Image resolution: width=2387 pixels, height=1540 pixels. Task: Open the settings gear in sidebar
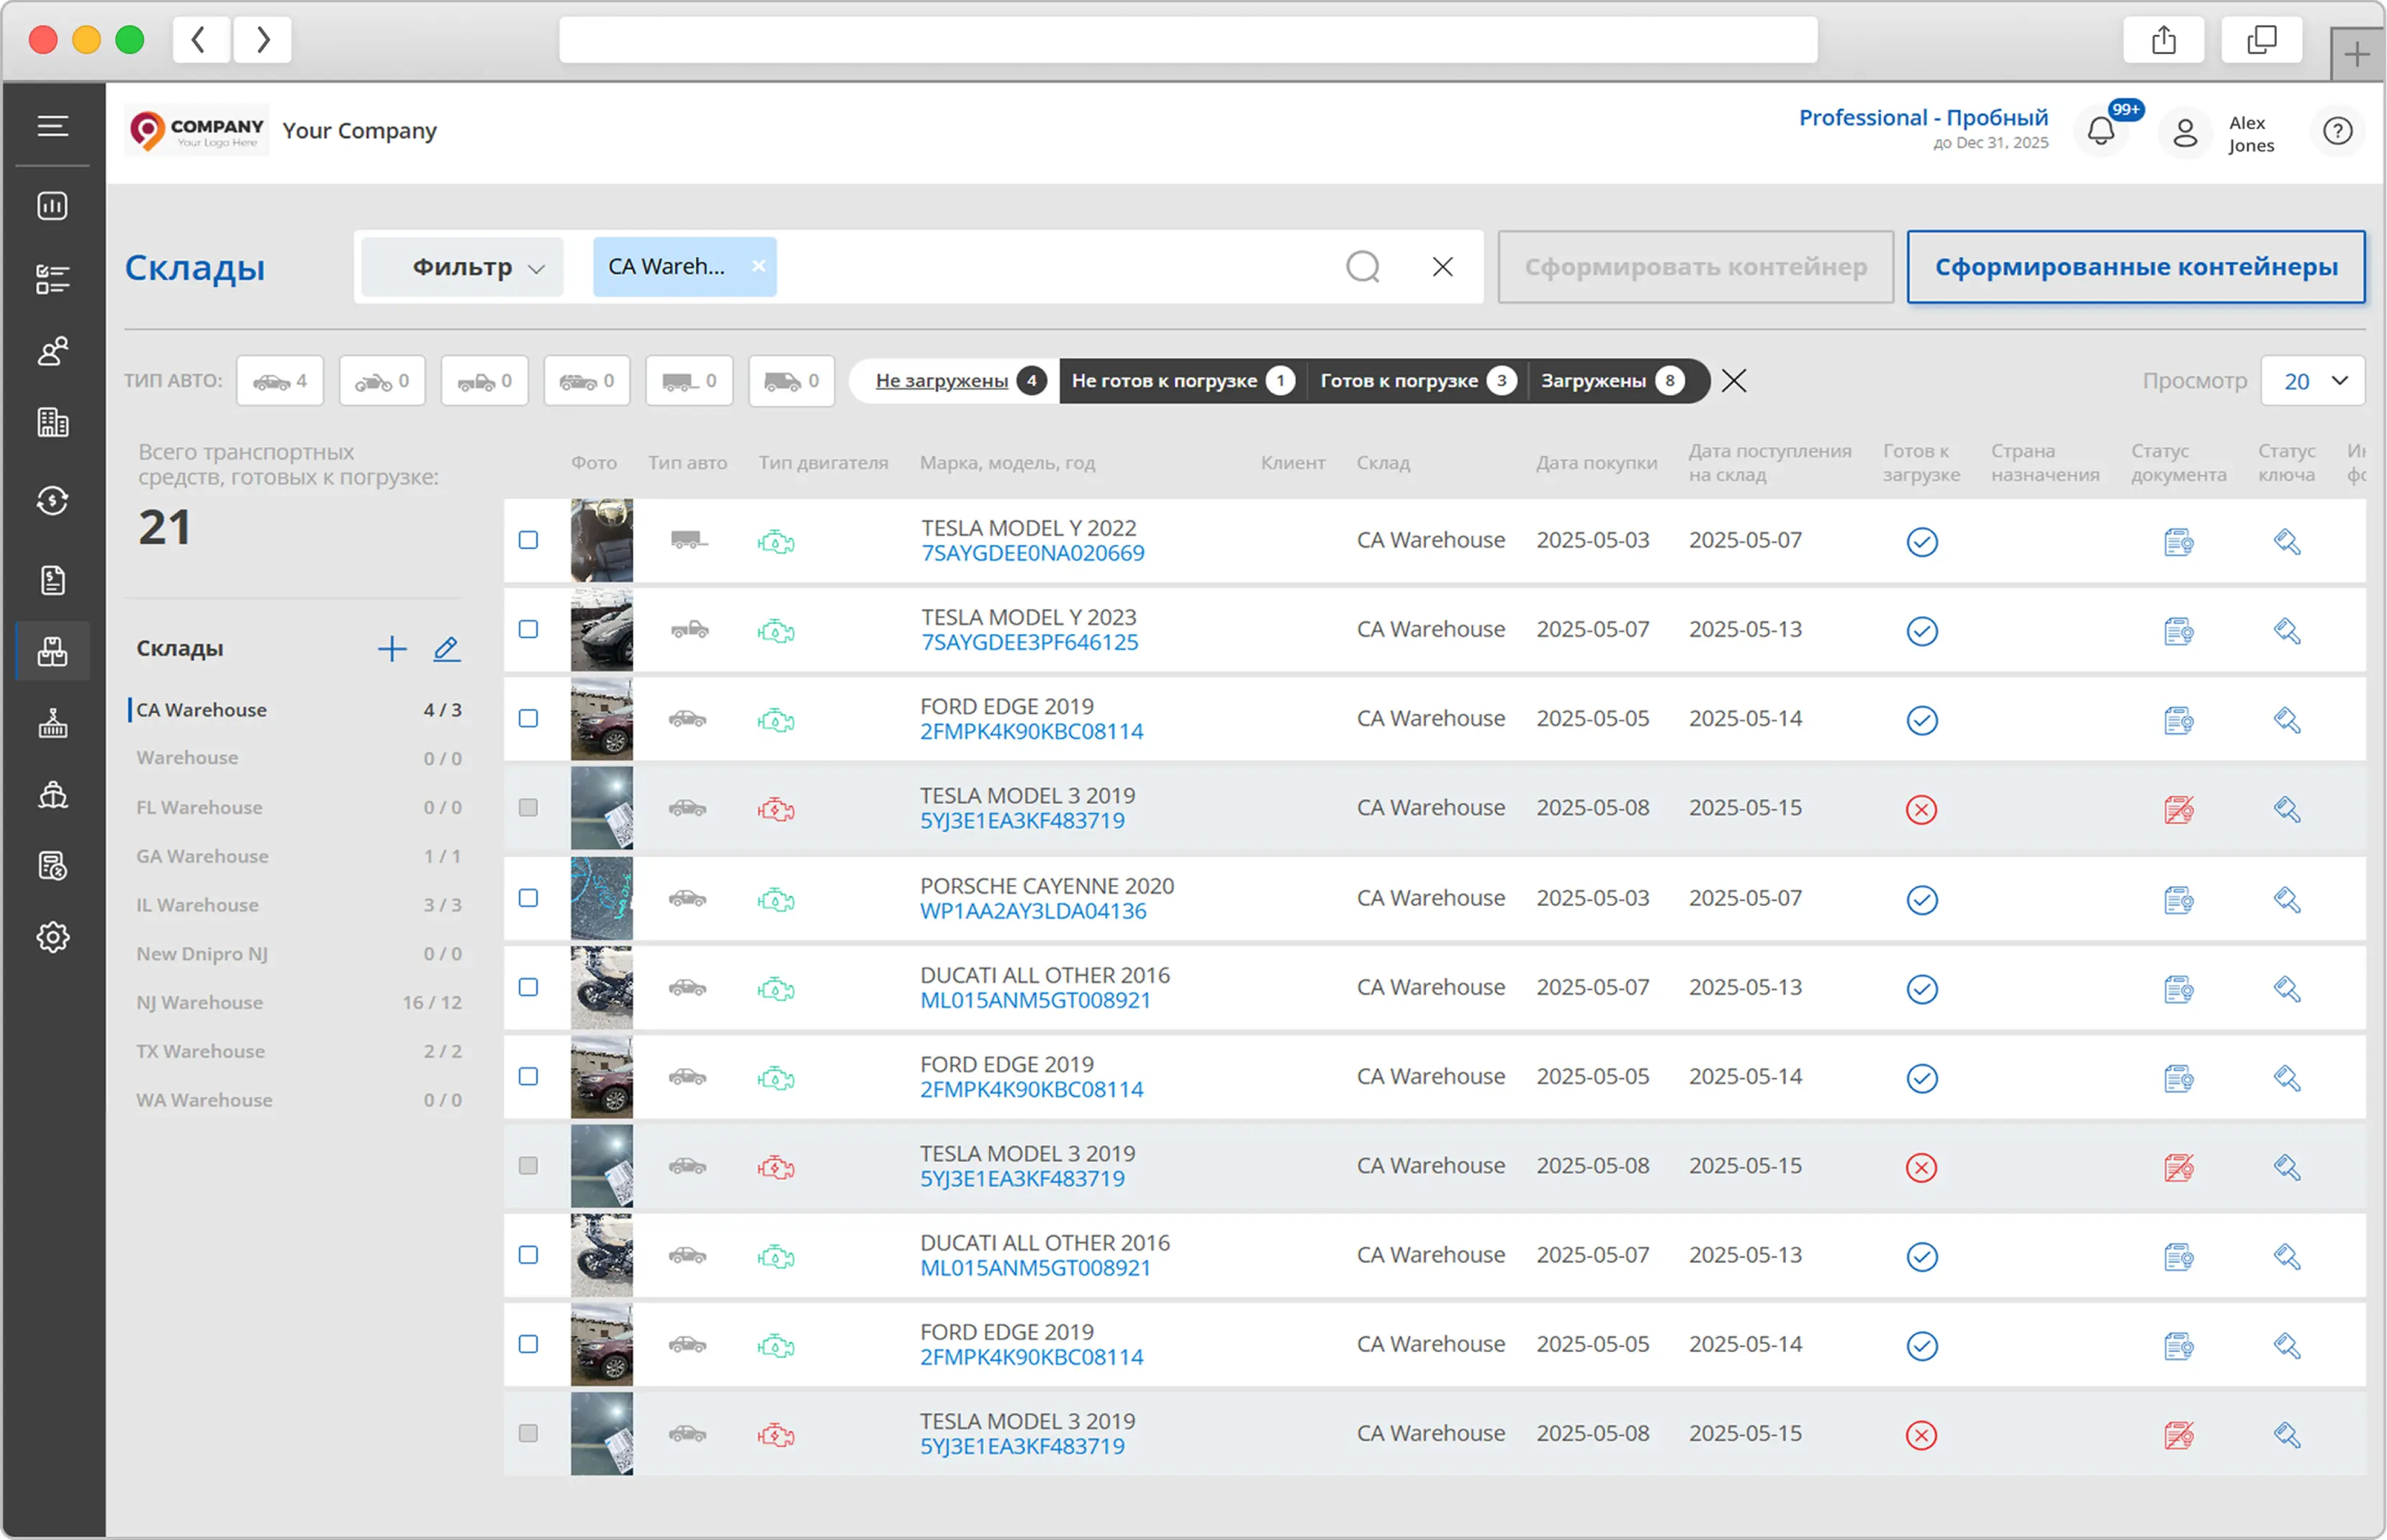pyautogui.click(x=53, y=937)
